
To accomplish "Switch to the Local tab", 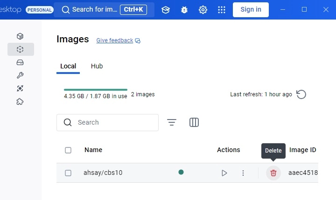I will 68,67.
